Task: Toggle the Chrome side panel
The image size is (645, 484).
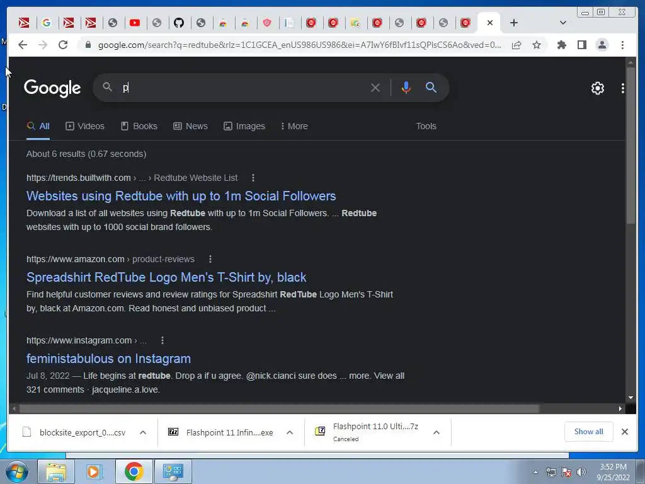Action: tap(581, 45)
